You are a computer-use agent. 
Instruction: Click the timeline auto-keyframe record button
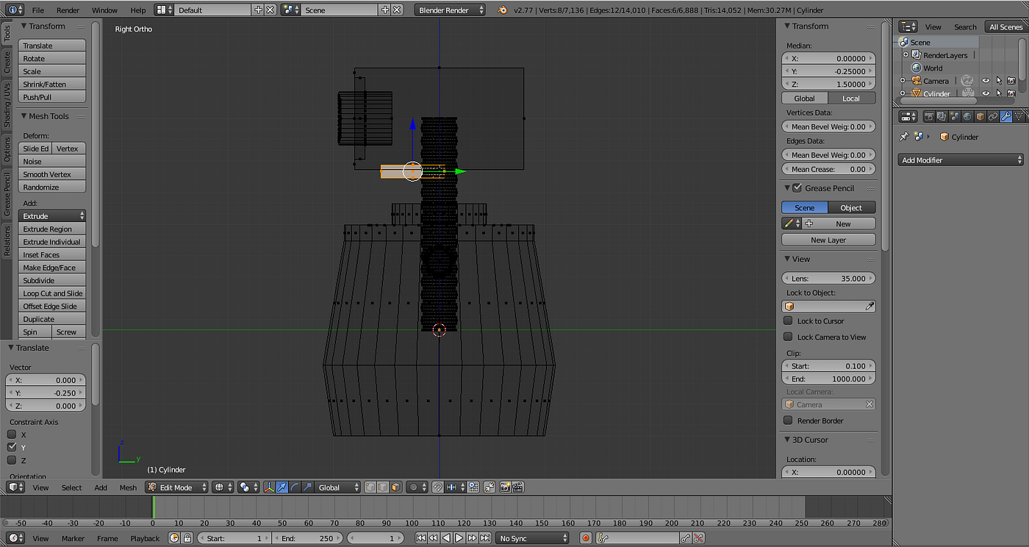coord(586,538)
